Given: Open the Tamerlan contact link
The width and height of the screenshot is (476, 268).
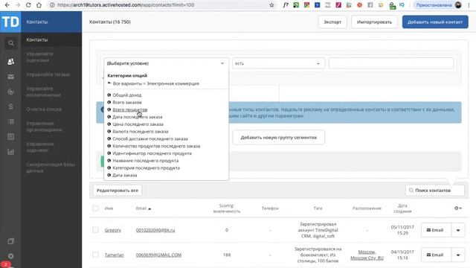Looking at the screenshot, I should 114,255.
